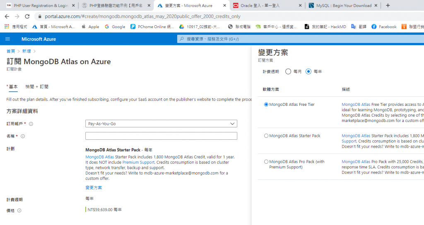The image size is (424, 225).
Task: Close the Oracle 登入 tab
Action: point(300,5)
